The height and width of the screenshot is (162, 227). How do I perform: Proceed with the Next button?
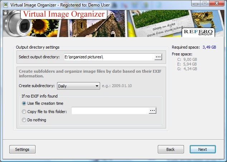(203, 149)
